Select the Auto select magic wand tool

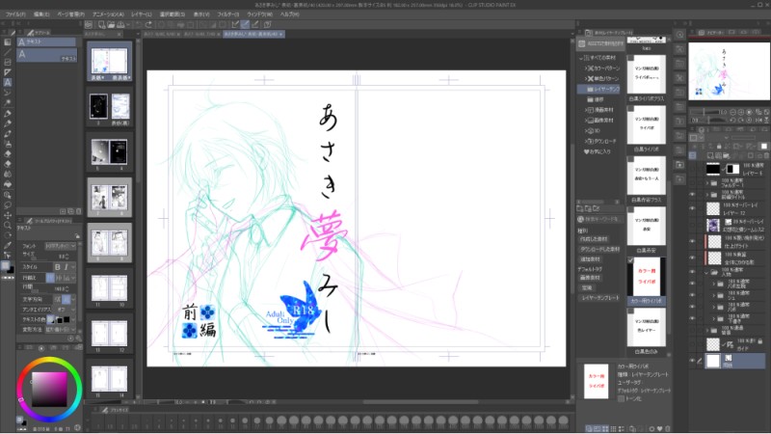tap(8, 102)
